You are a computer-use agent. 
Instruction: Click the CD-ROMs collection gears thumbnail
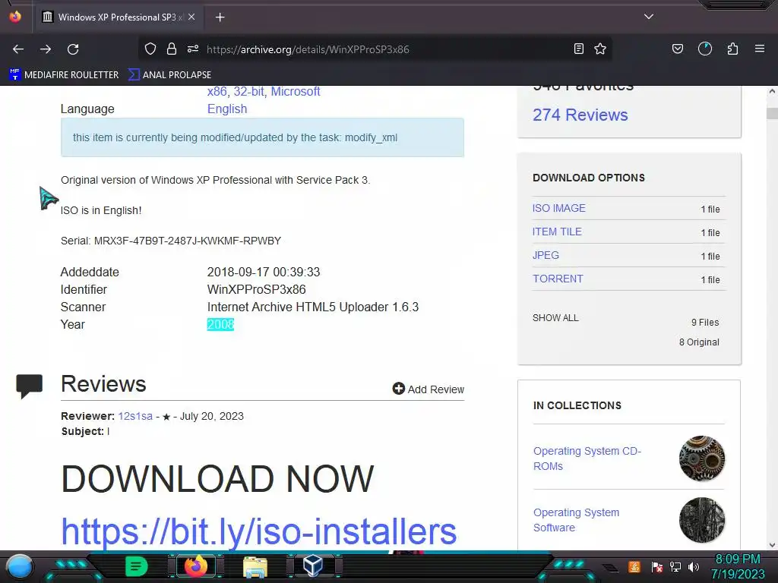pos(701,459)
